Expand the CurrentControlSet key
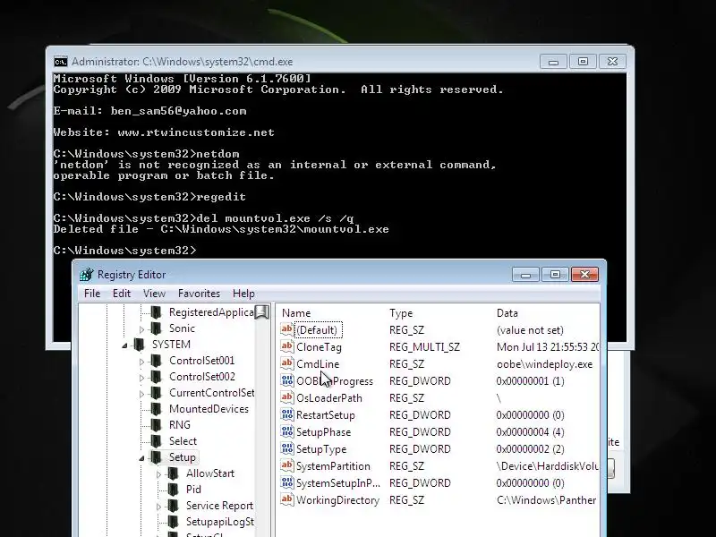The height and width of the screenshot is (537, 716). click(x=141, y=394)
